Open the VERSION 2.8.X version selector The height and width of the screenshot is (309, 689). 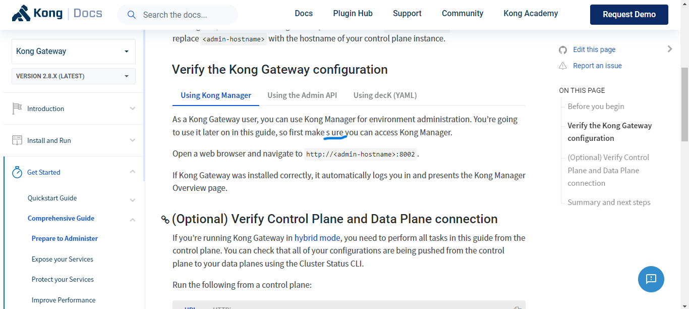click(x=73, y=76)
